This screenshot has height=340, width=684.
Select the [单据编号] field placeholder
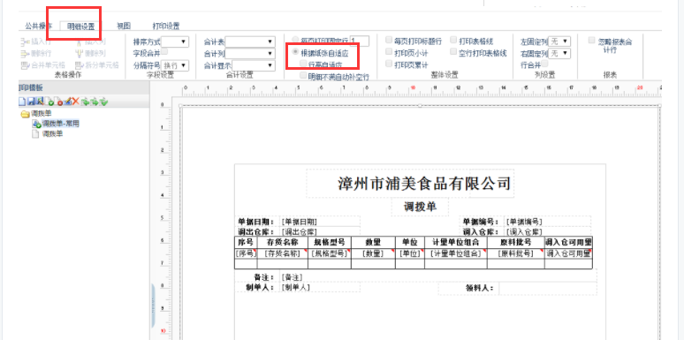(x=524, y=222)
